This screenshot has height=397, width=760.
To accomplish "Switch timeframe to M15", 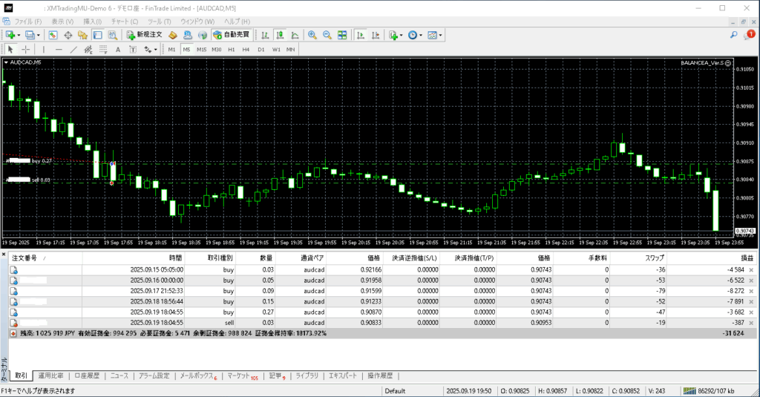I will pos(201,50).
